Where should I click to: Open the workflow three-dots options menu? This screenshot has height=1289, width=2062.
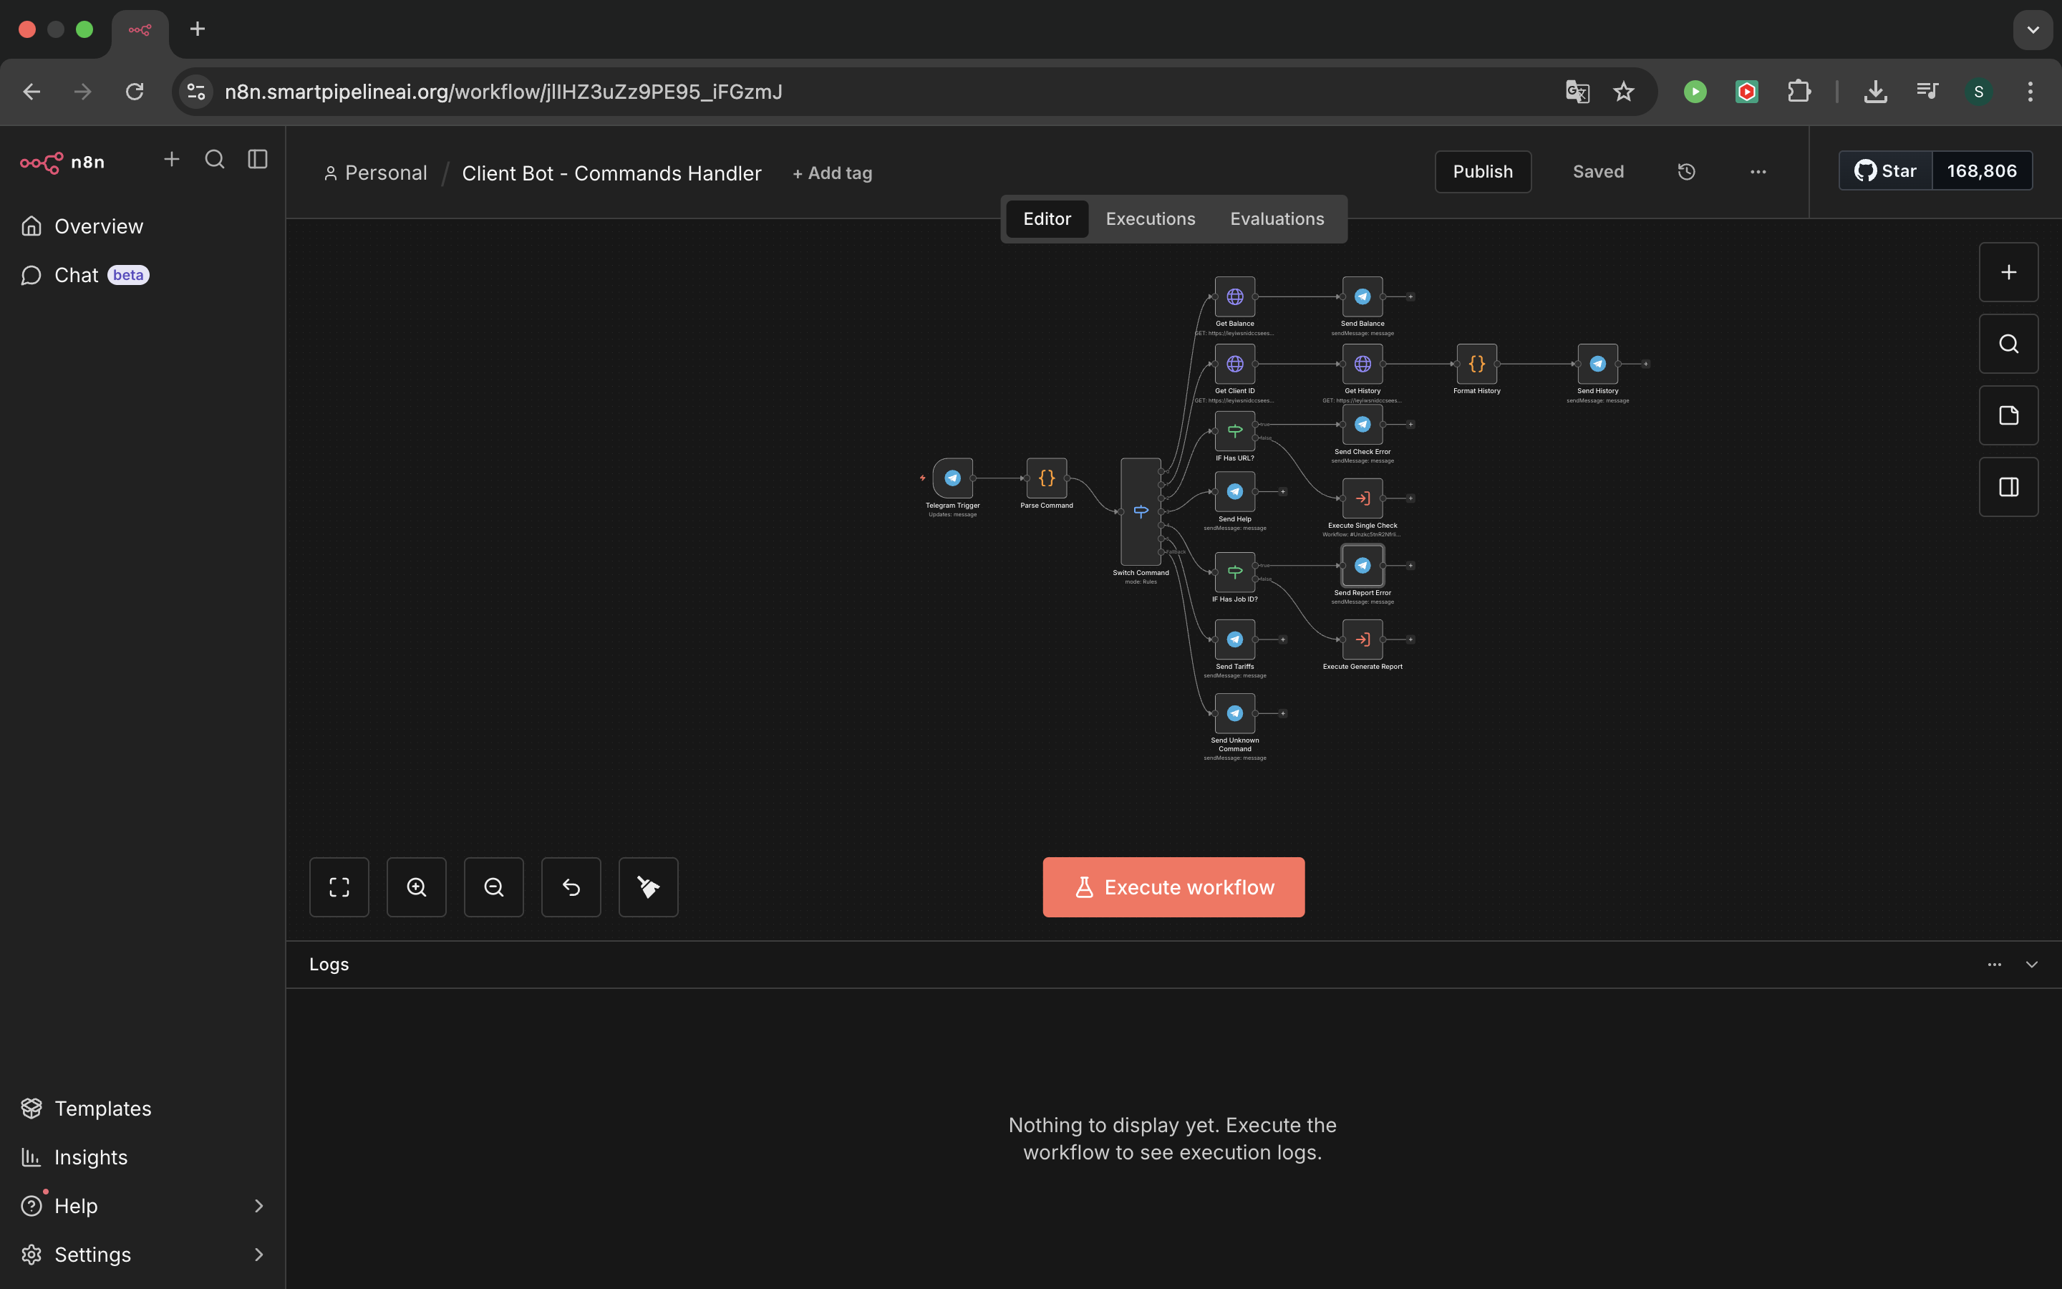click(1758, 172)
